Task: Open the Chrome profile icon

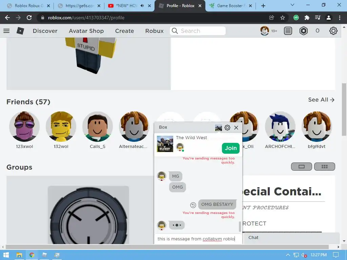Action: [329, 18]
